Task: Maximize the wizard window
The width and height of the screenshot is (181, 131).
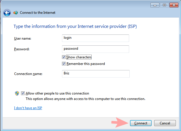Action: 164,5
